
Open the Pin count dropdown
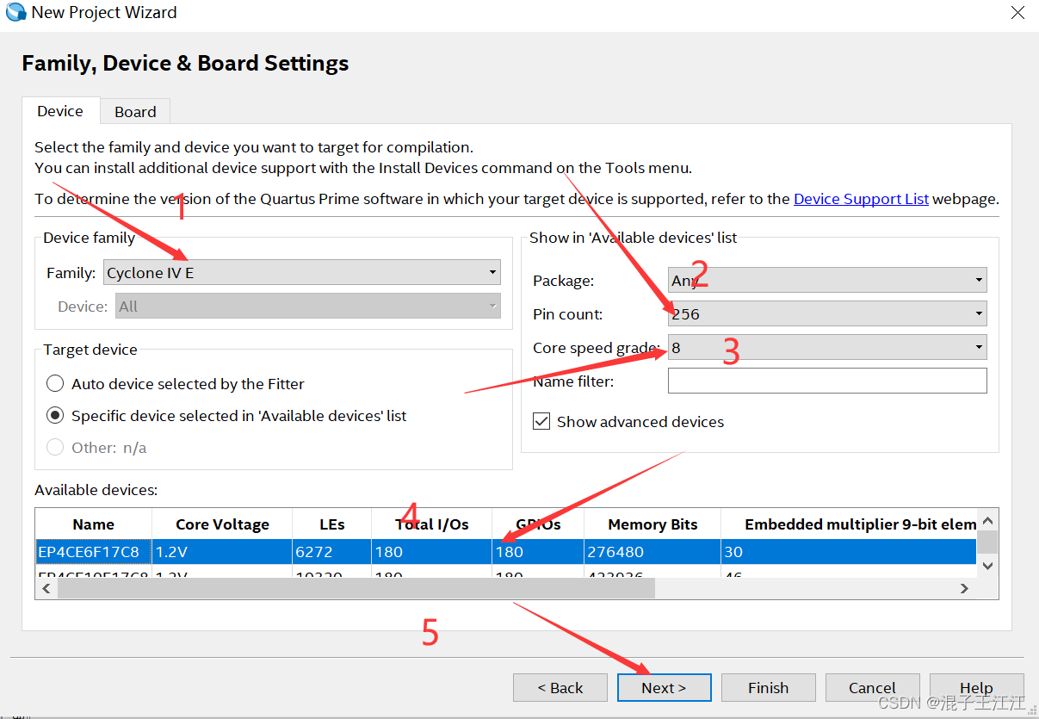[x=827, y=314]
